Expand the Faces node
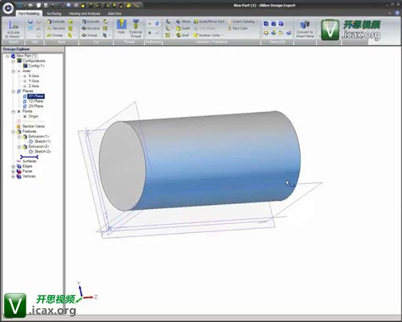The height and width of the screenshot is (322, 402). [13, 172]
